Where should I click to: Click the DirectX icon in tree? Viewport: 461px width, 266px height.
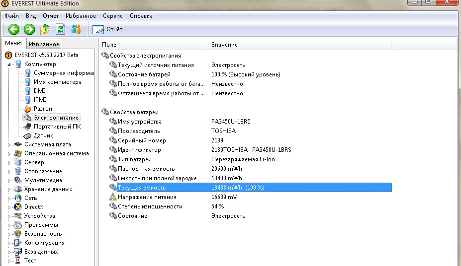click(x=18, y=207)
